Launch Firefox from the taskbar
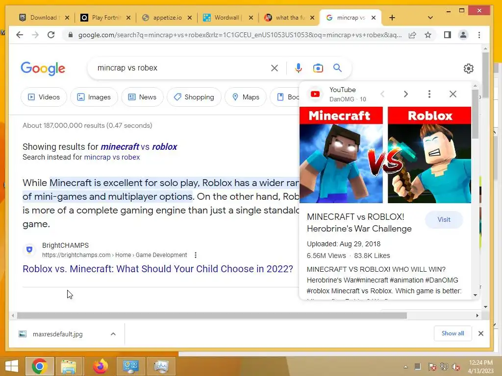This screenshot has height=376, width=502. [x=100, y=366]
